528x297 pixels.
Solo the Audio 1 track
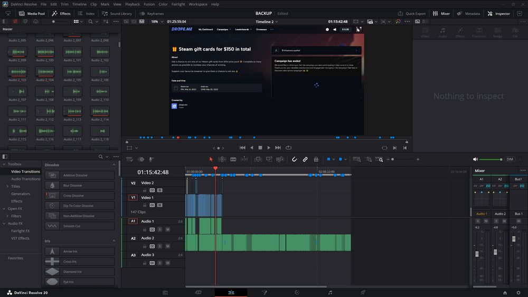point(159,229)
